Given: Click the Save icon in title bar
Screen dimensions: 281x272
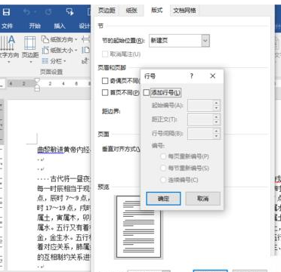Looking at the screenshot, I should [x=6, y=12].
